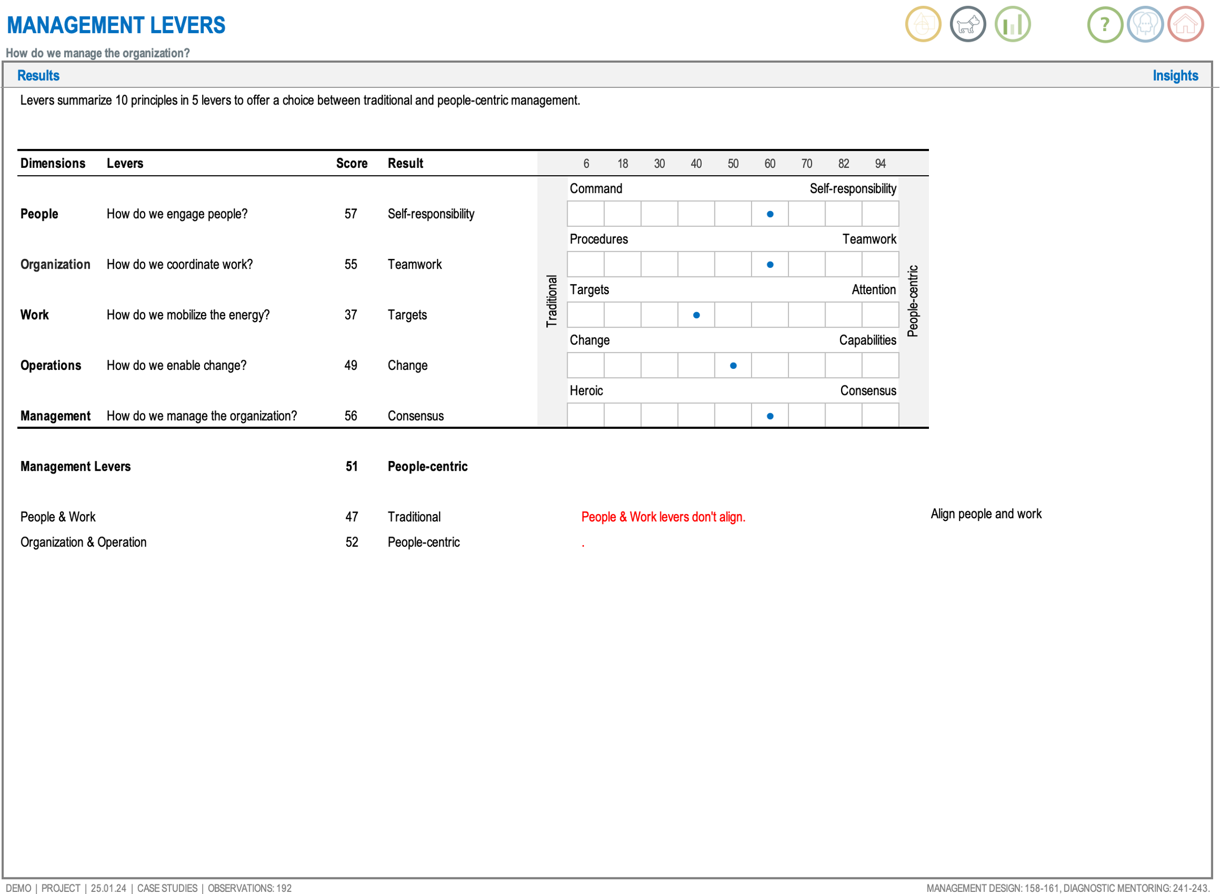Image resolution: width=1220 pixels, height=894 pixels.
Task: Click the Command scale label
Action: tap(596, 189)
